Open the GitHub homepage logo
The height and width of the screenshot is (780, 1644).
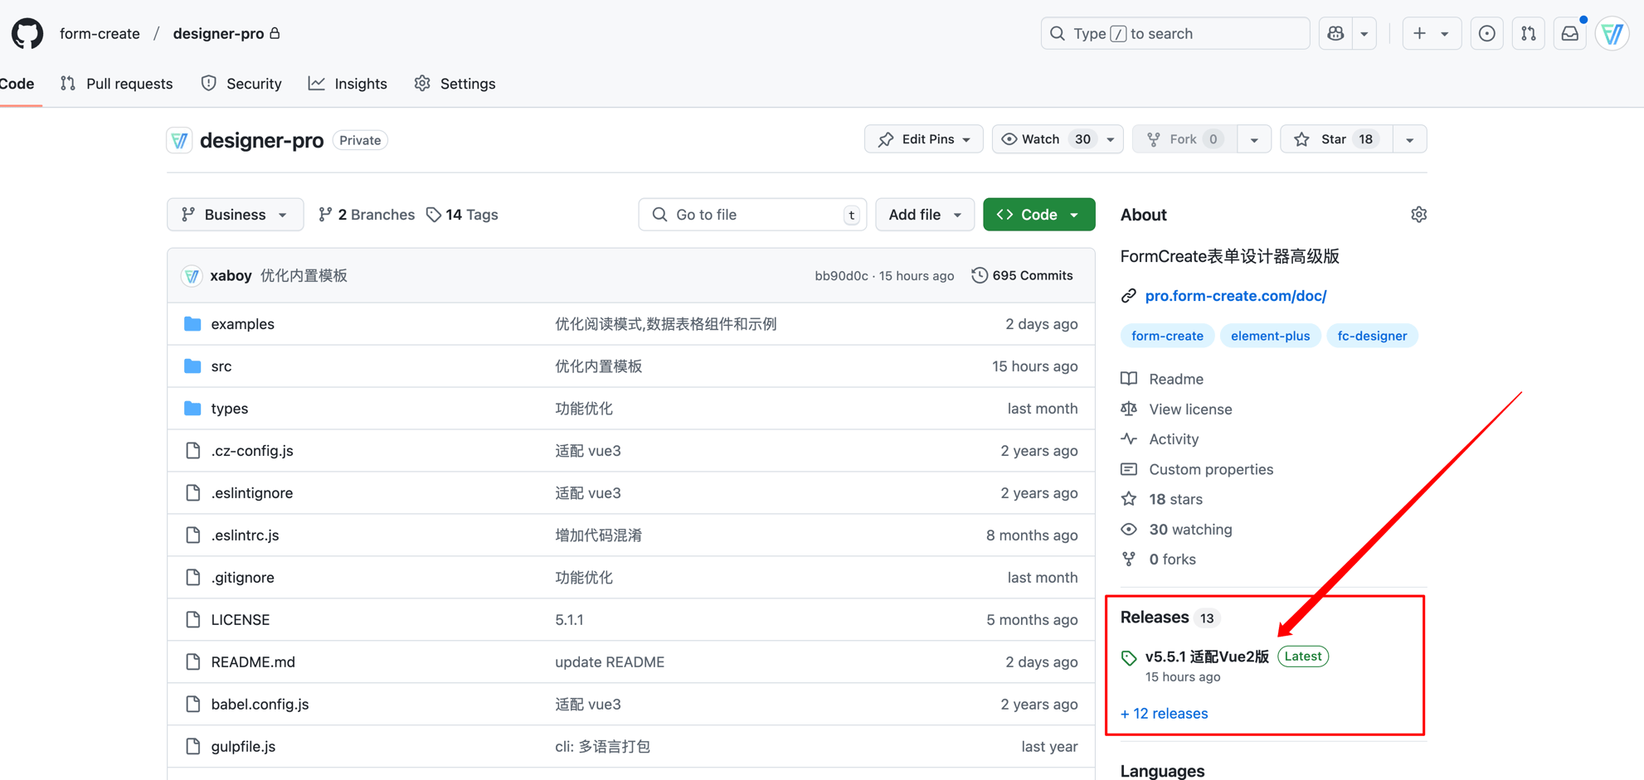pyautogui.click(x=27, y=34)
